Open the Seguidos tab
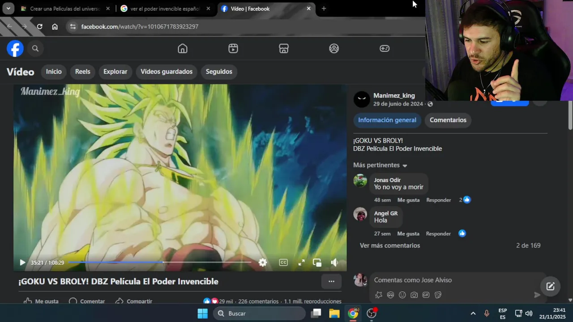 219,72
